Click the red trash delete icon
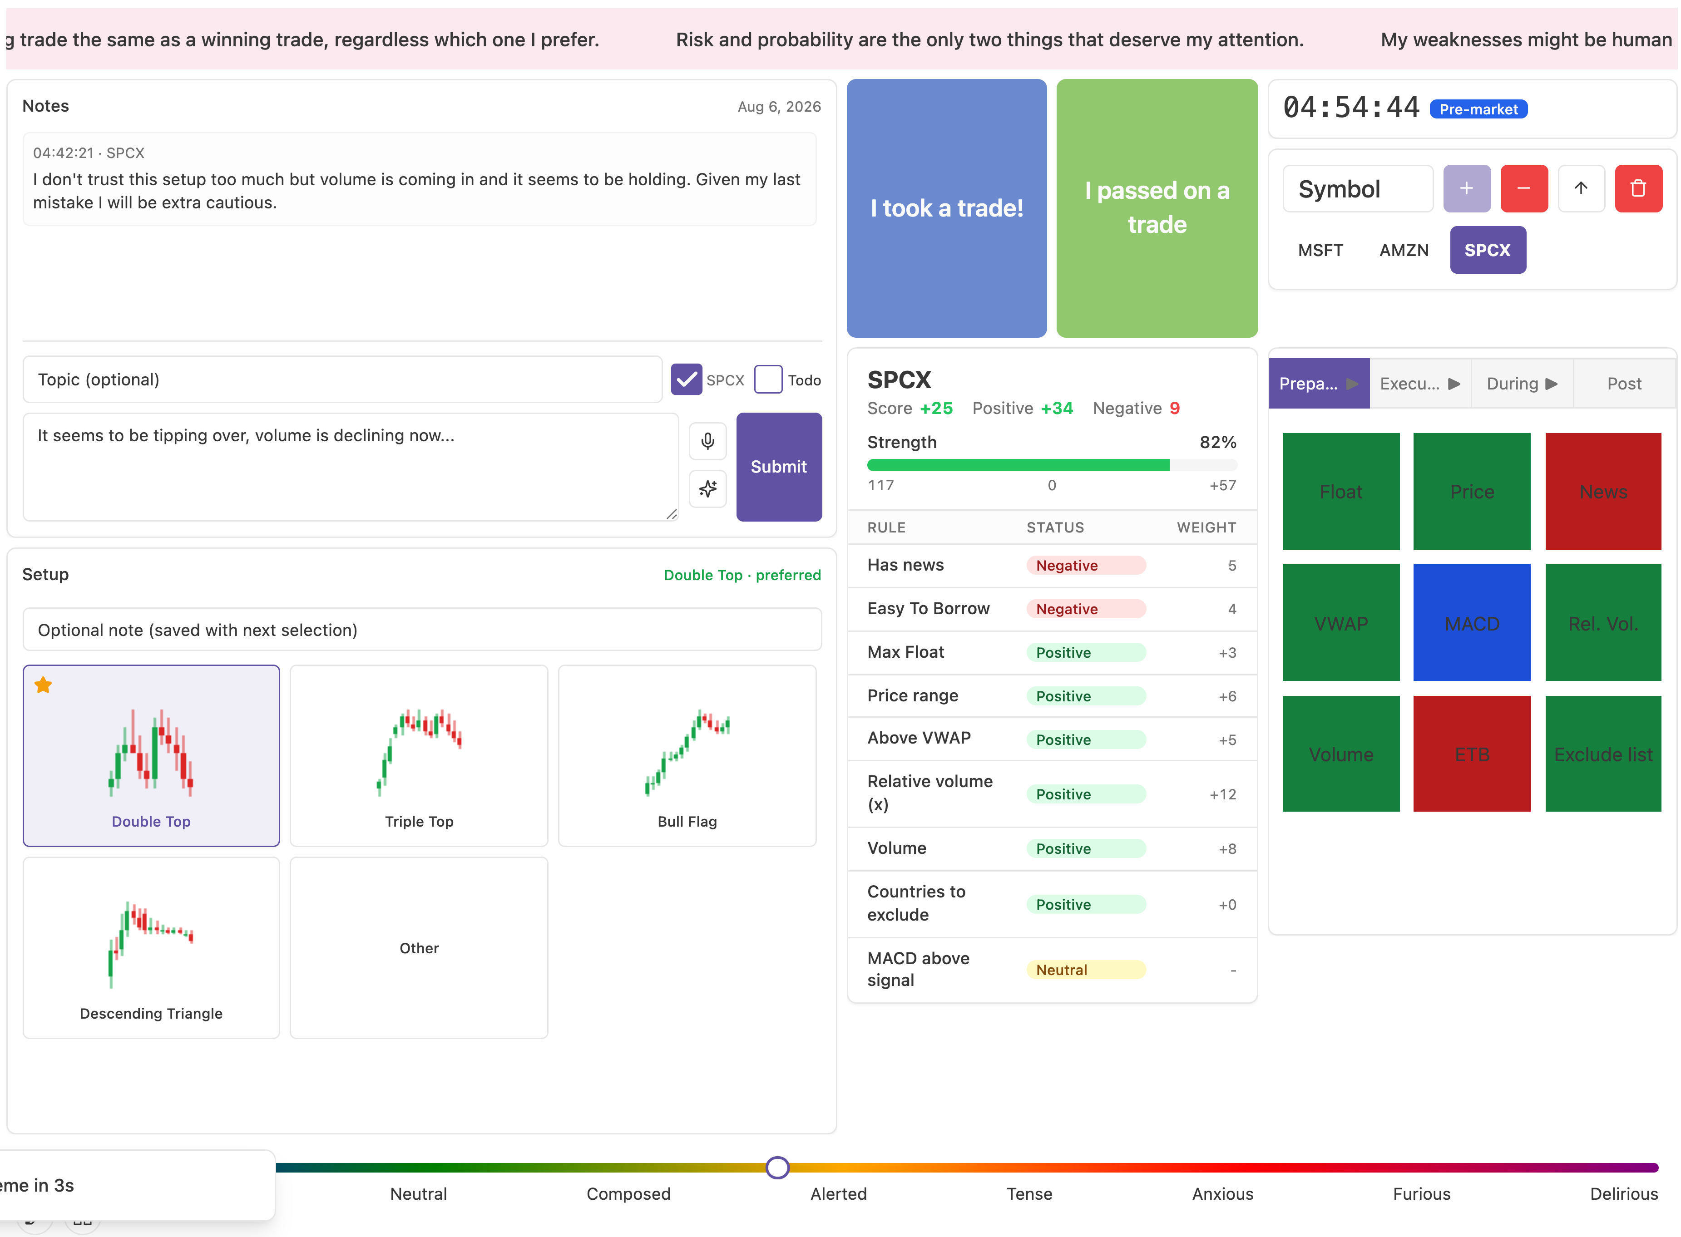This screenshot has height=1237, width=1681. (1637, 189)
